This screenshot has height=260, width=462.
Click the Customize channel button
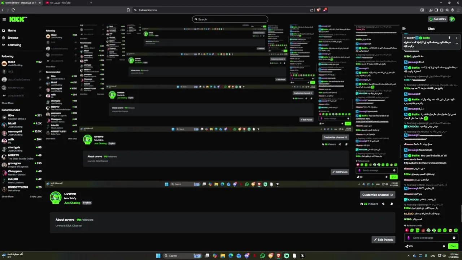coord(378,195)
